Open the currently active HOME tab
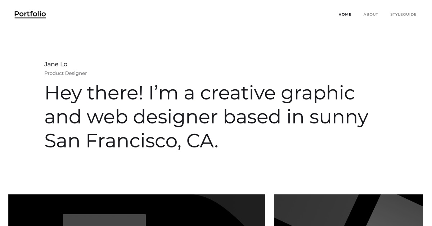Screen dimensions: 432x226 coord(345,14)
